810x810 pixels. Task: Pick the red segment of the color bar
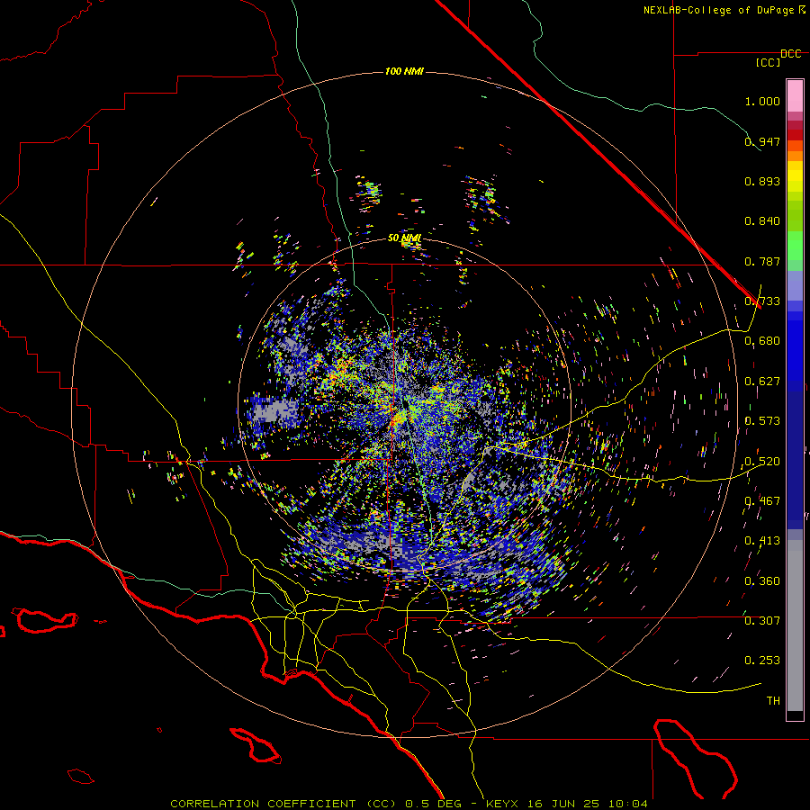click(795, 134)
